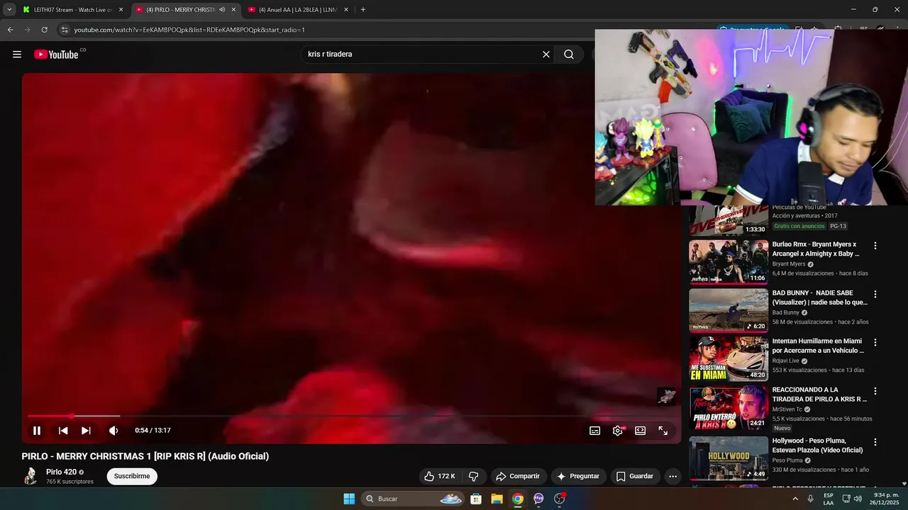The image size is (908, 510).
Task: Open Microsoft Store from the taskbar
Action: coord(476,499)
